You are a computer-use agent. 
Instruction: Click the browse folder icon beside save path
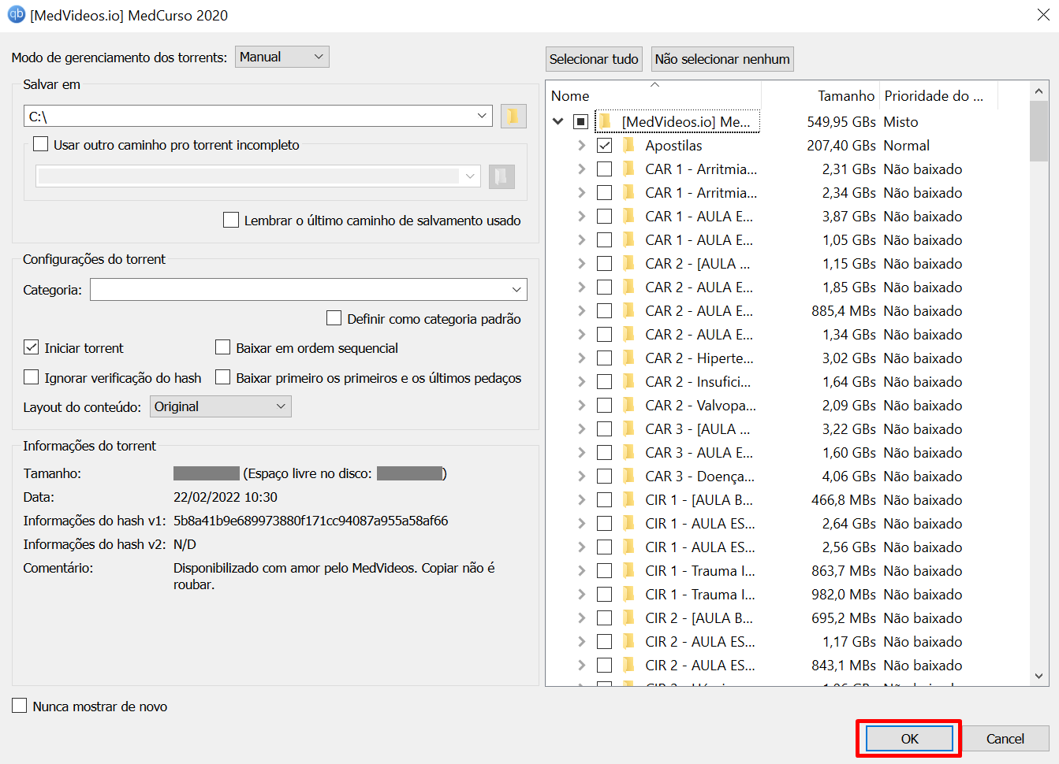coord(513,117)
